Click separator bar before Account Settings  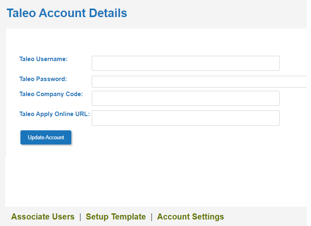pyautogui.click(x=152, y=217)
